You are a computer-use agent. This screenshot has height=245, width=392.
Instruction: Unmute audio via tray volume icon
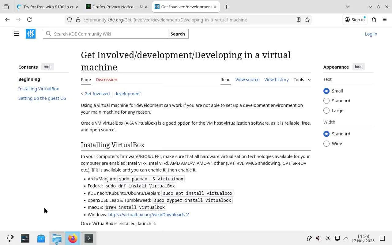[x=318, y=238]
